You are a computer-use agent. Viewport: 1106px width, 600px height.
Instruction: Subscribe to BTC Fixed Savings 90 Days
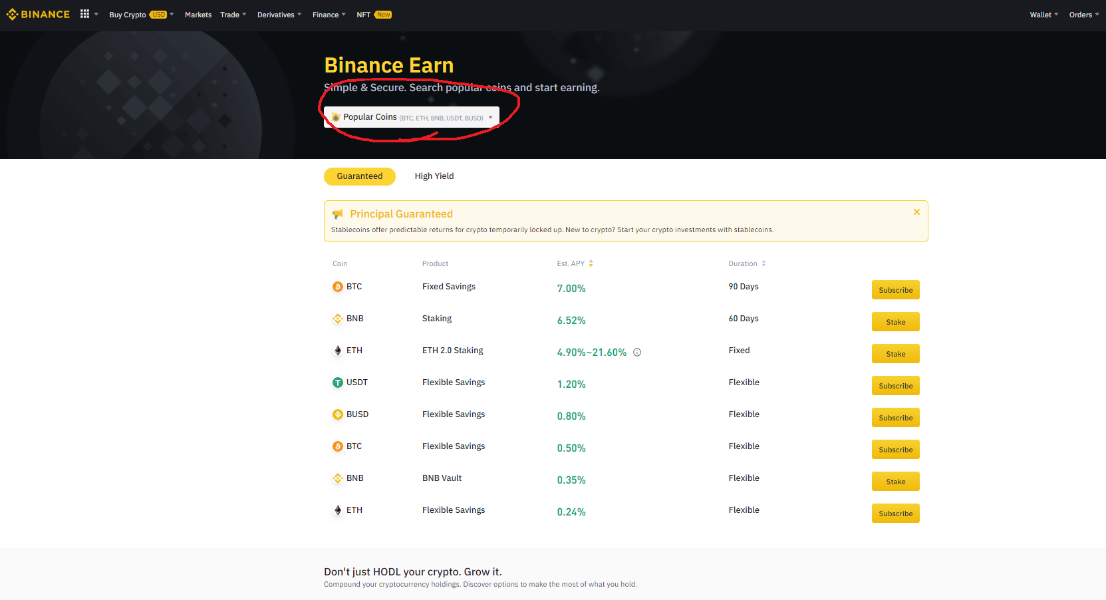tap(896, 290)
